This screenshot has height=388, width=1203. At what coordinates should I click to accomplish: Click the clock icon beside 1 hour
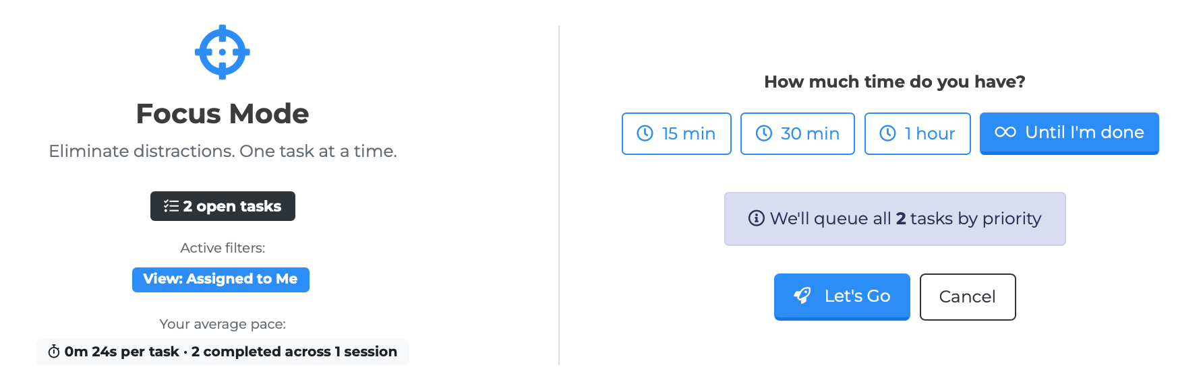[888, 133]
